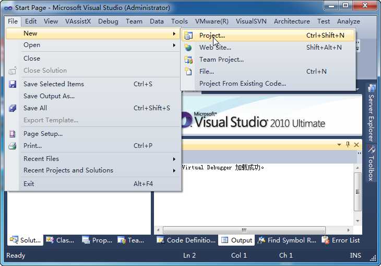Open the Data menu
Viewport: 381px width, 266px height.
(157, 21)
